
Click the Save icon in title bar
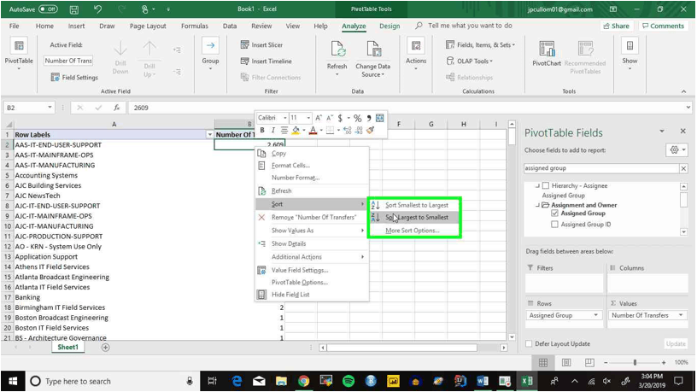click(74, 9)
